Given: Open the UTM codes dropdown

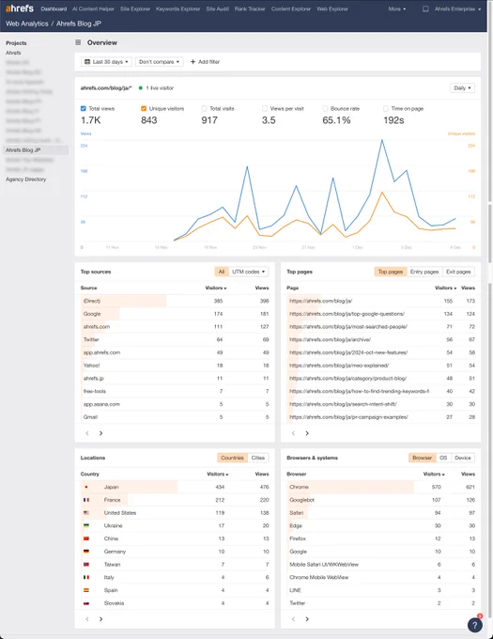Looking at the screenshot, I should coord(248,272).
